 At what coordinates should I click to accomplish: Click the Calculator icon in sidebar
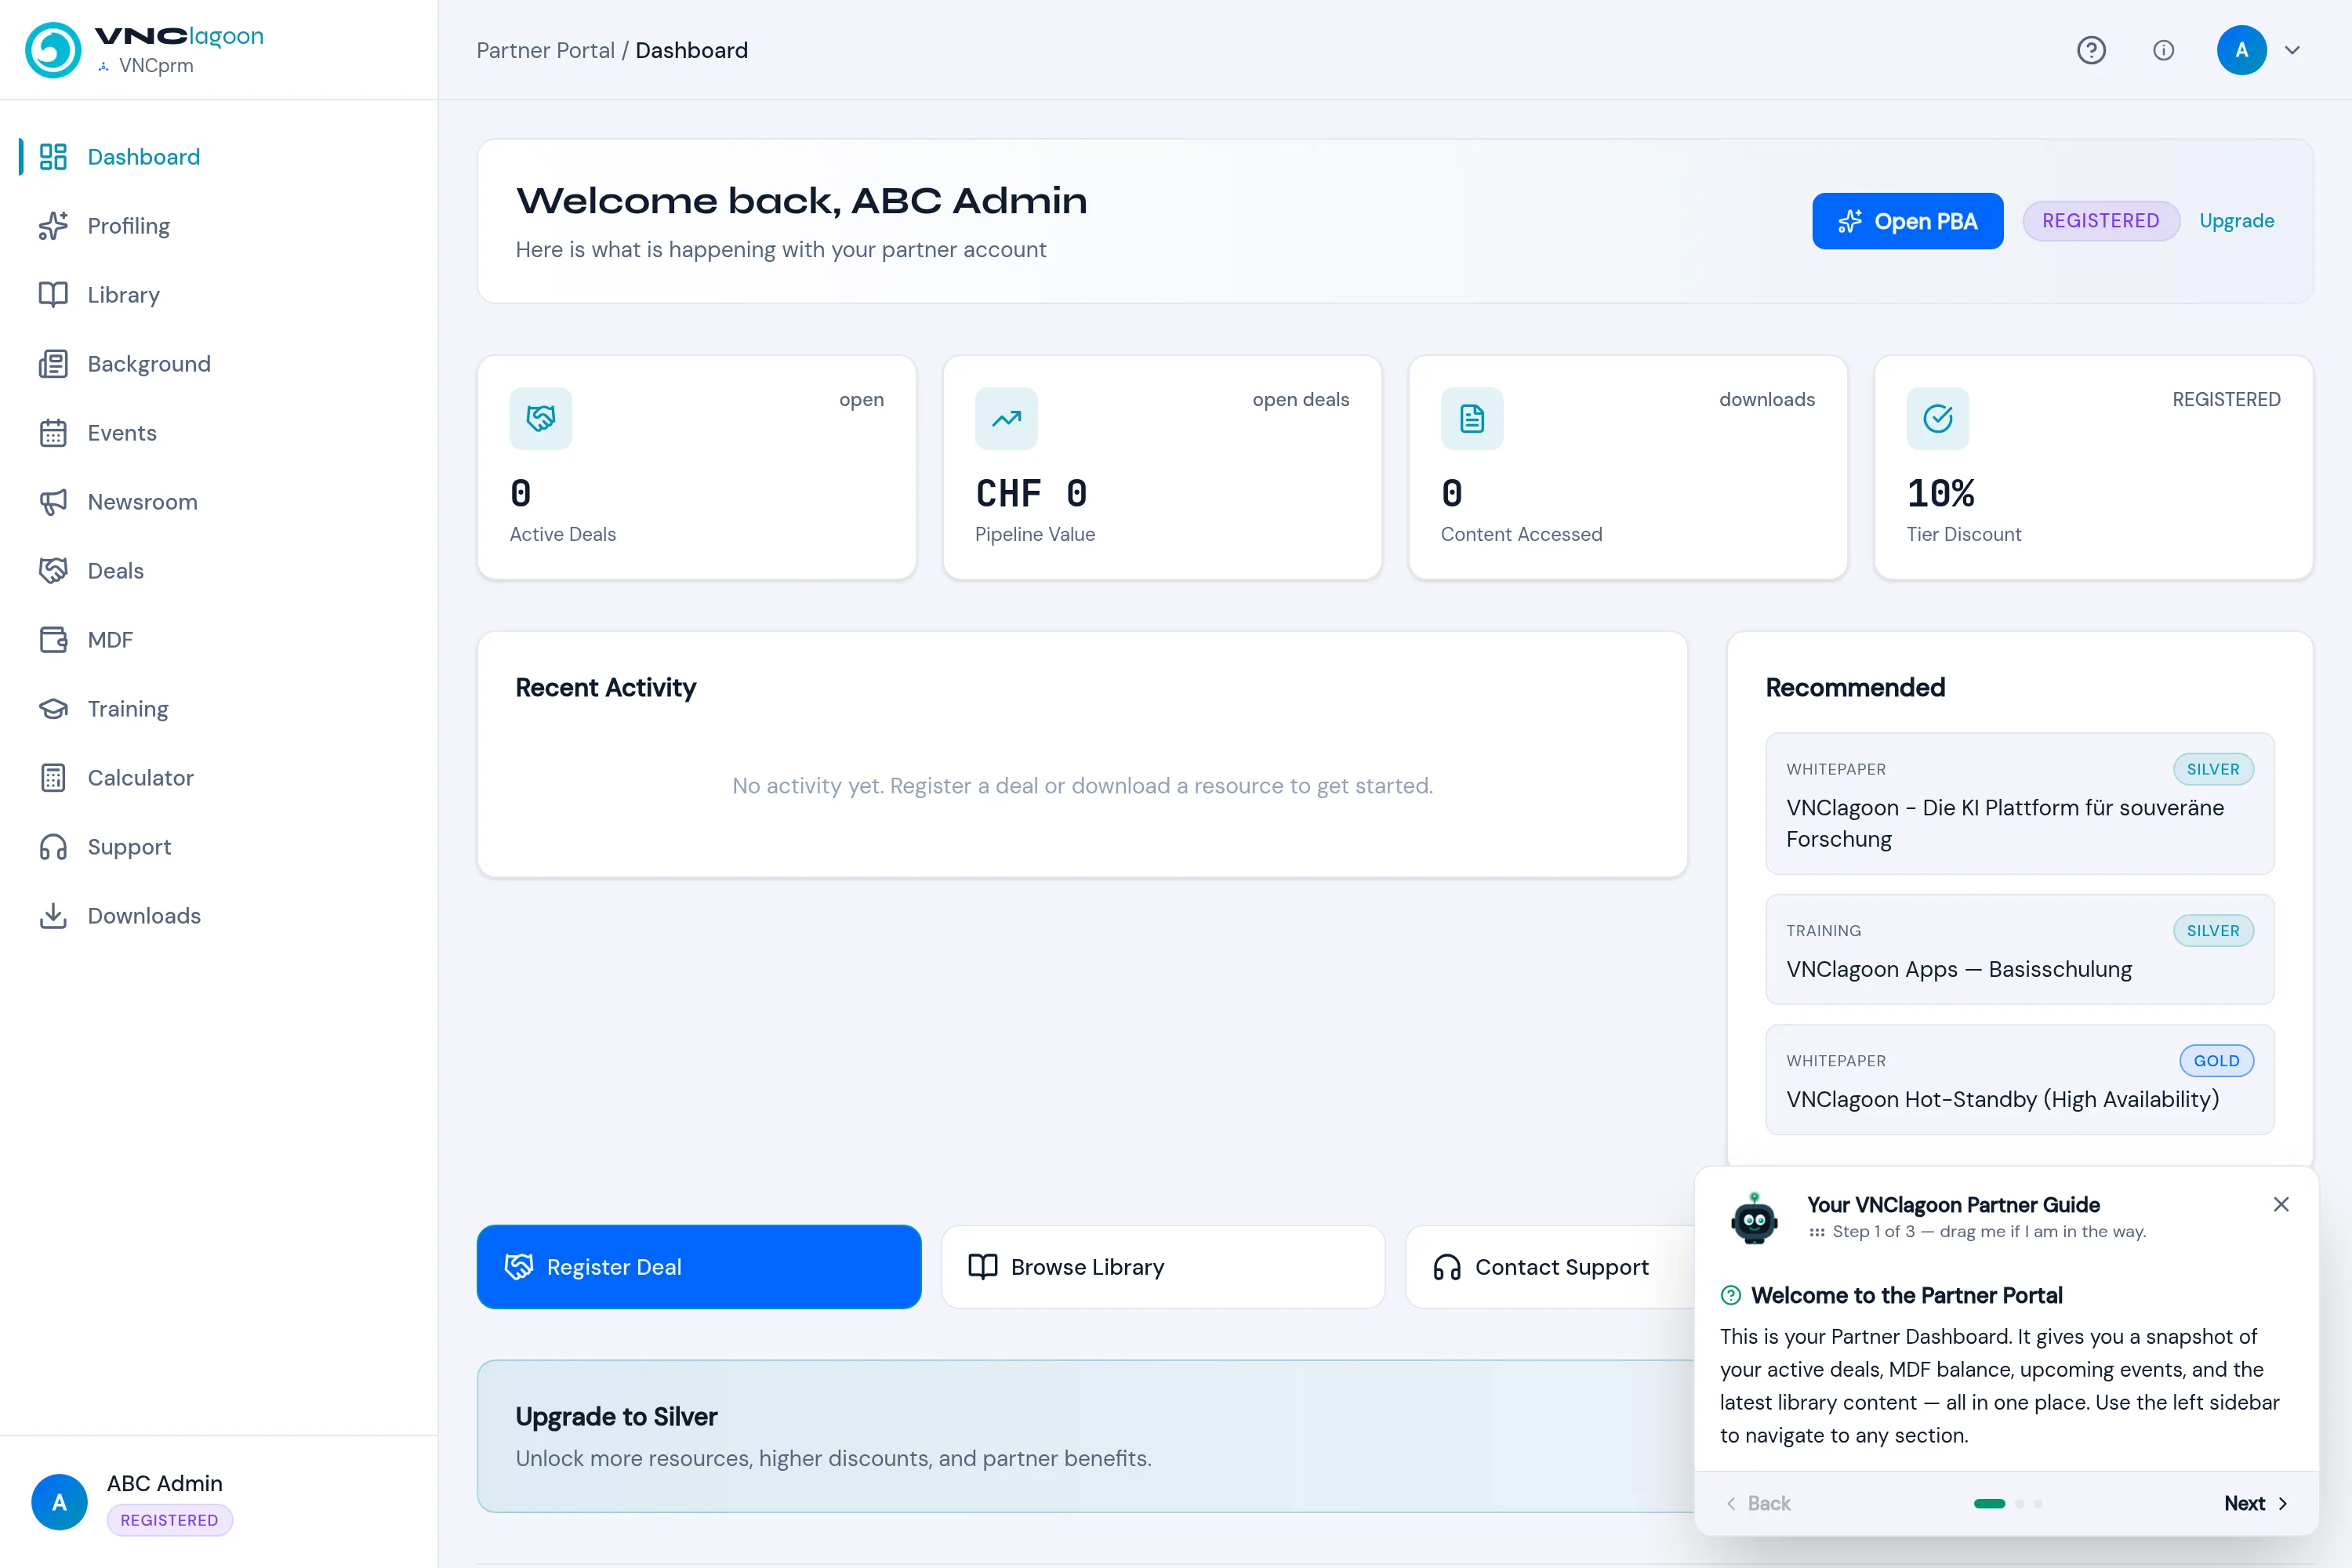53,778
